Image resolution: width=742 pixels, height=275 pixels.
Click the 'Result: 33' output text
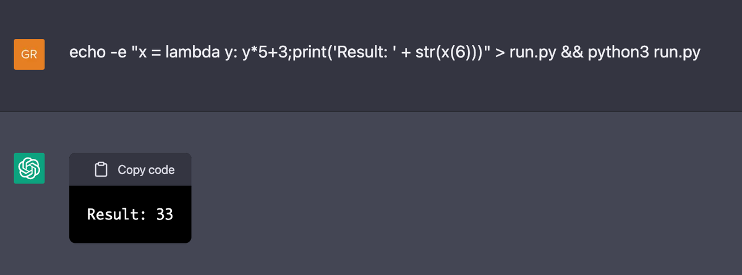tap(130, 214)
